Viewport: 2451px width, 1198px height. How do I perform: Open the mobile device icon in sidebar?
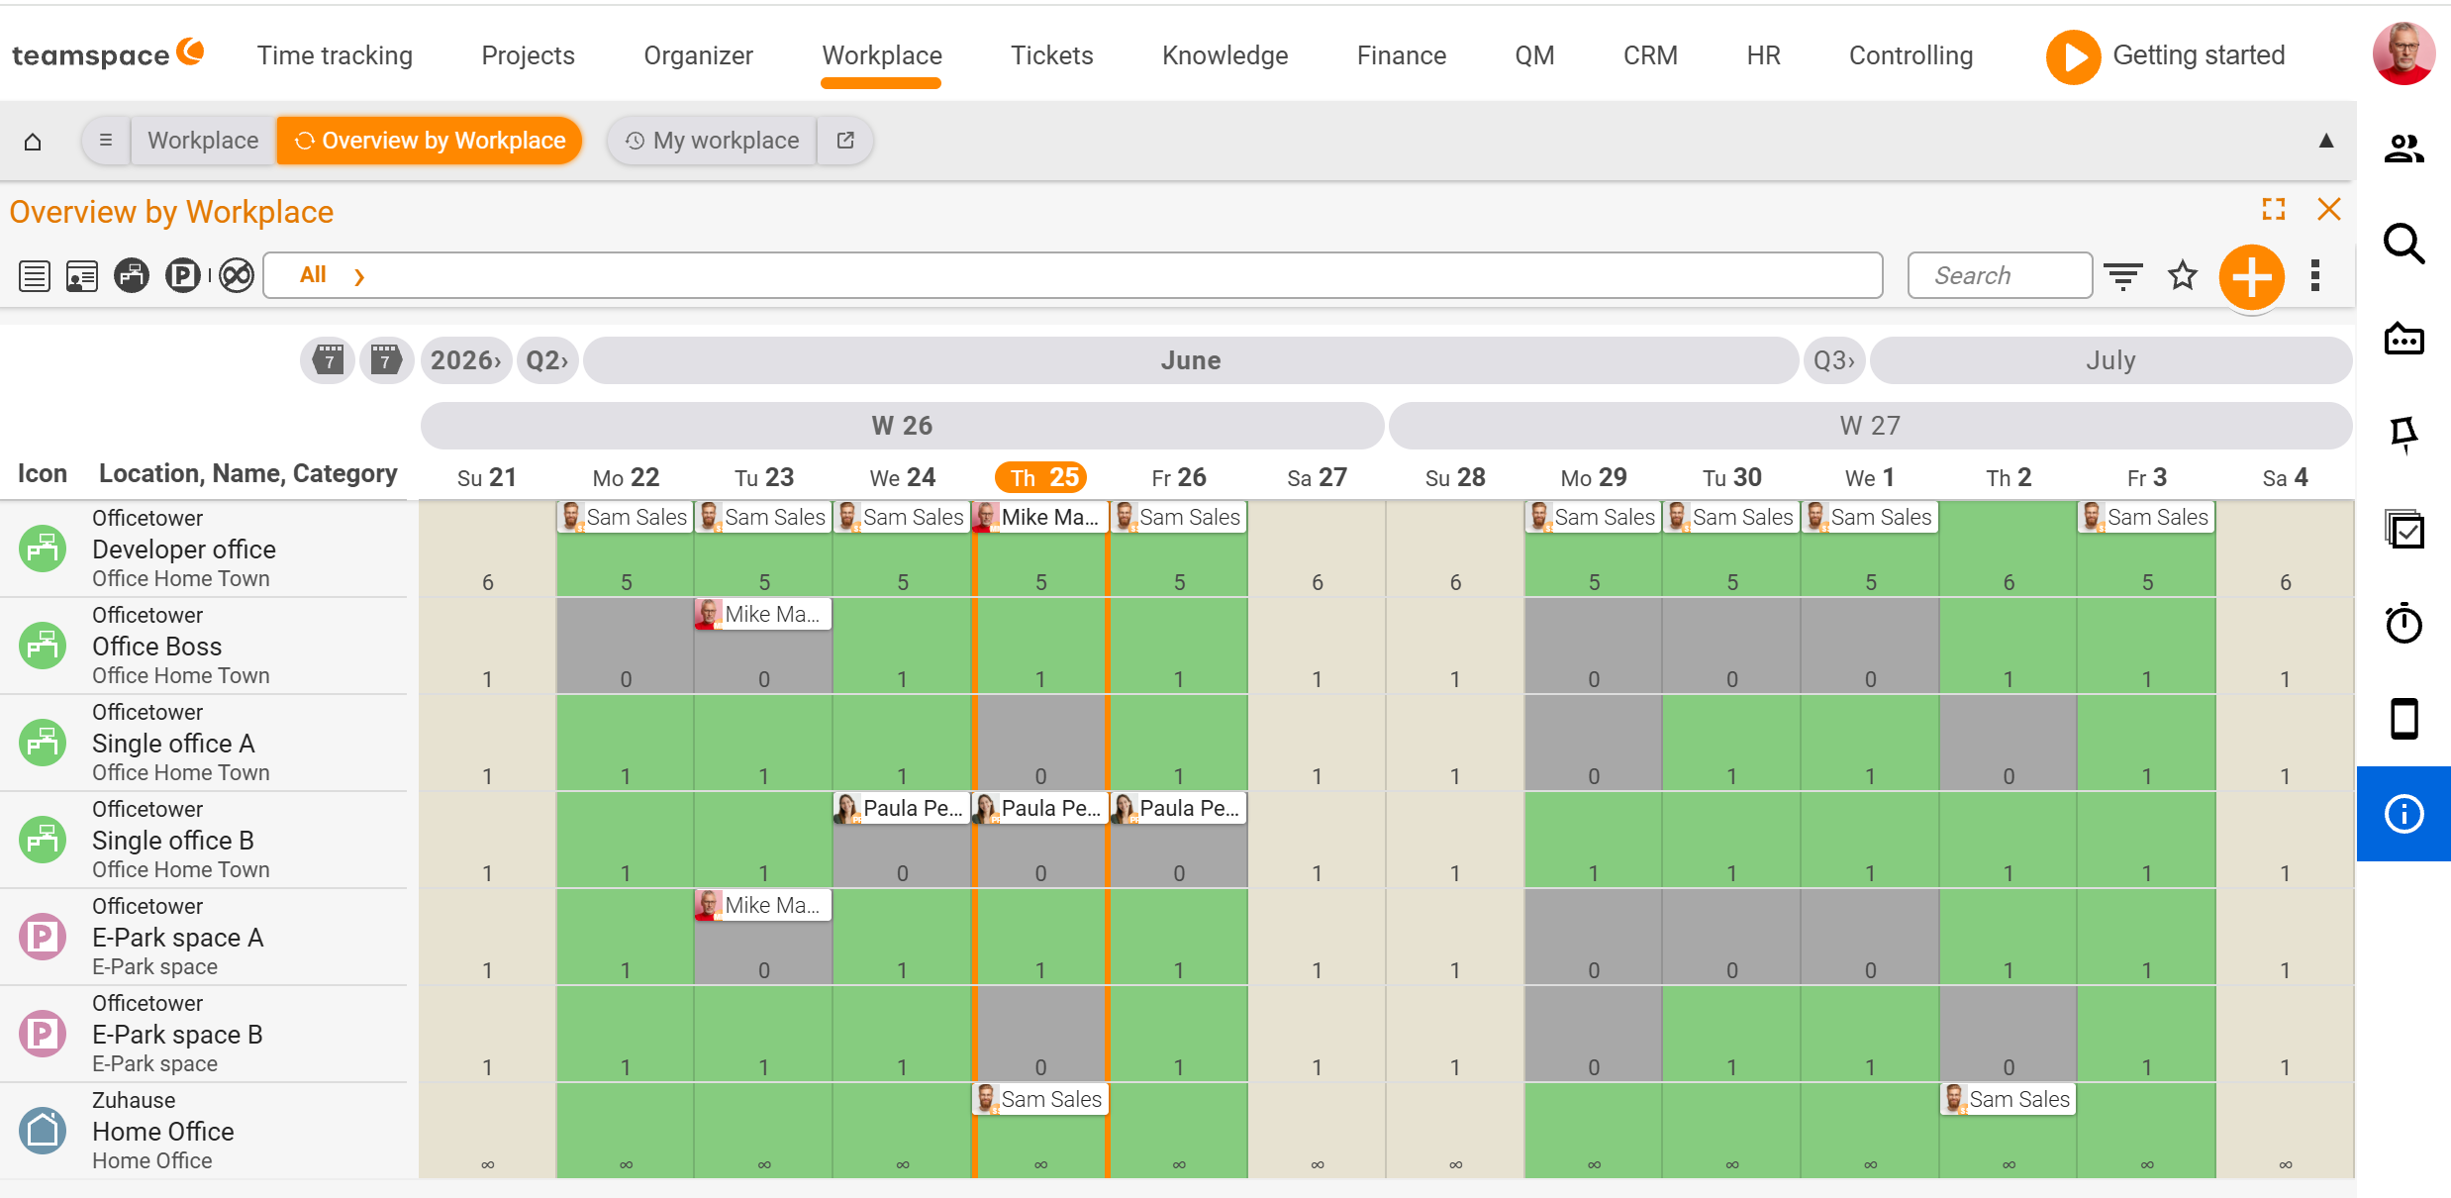pyautogui.click(x=2402, y=719)
